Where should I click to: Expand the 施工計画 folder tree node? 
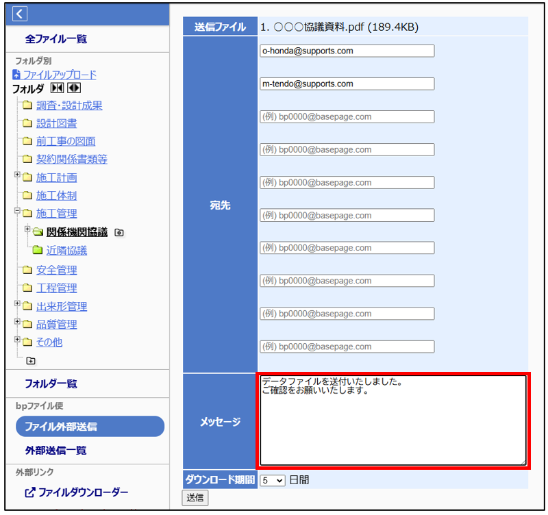(x=17, y=176)
